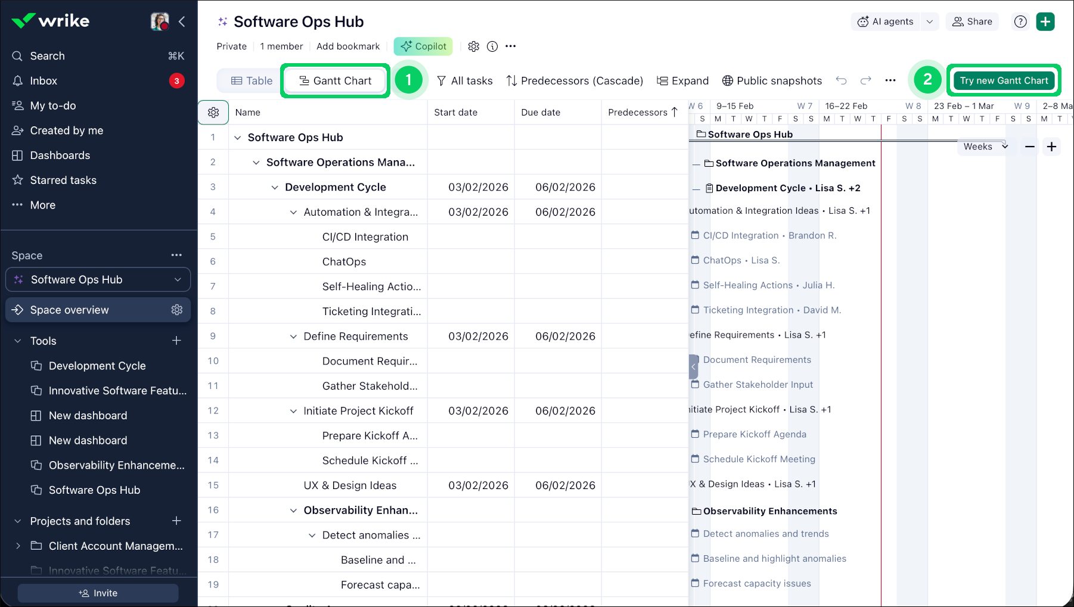Screen dimensions: 1074x607
Task: Collapse the Development Cycle row
Action: (x=275, y=188)
